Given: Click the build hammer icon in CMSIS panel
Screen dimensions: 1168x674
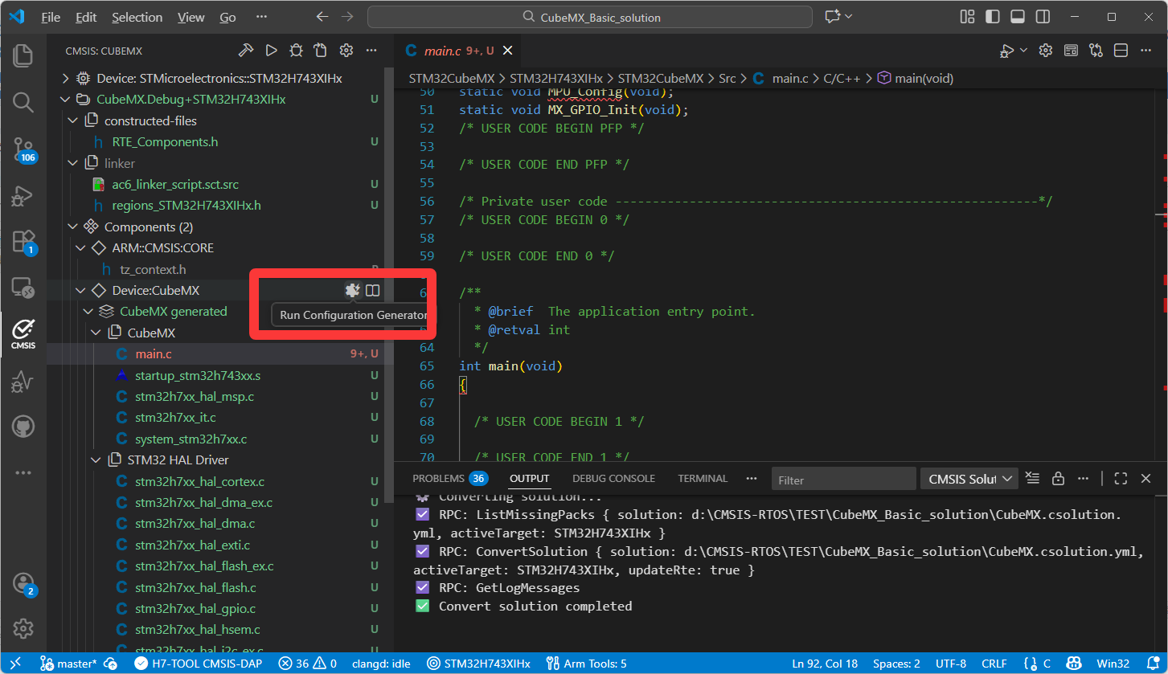Looking at the screenshot, I should [x=246, y=51].
